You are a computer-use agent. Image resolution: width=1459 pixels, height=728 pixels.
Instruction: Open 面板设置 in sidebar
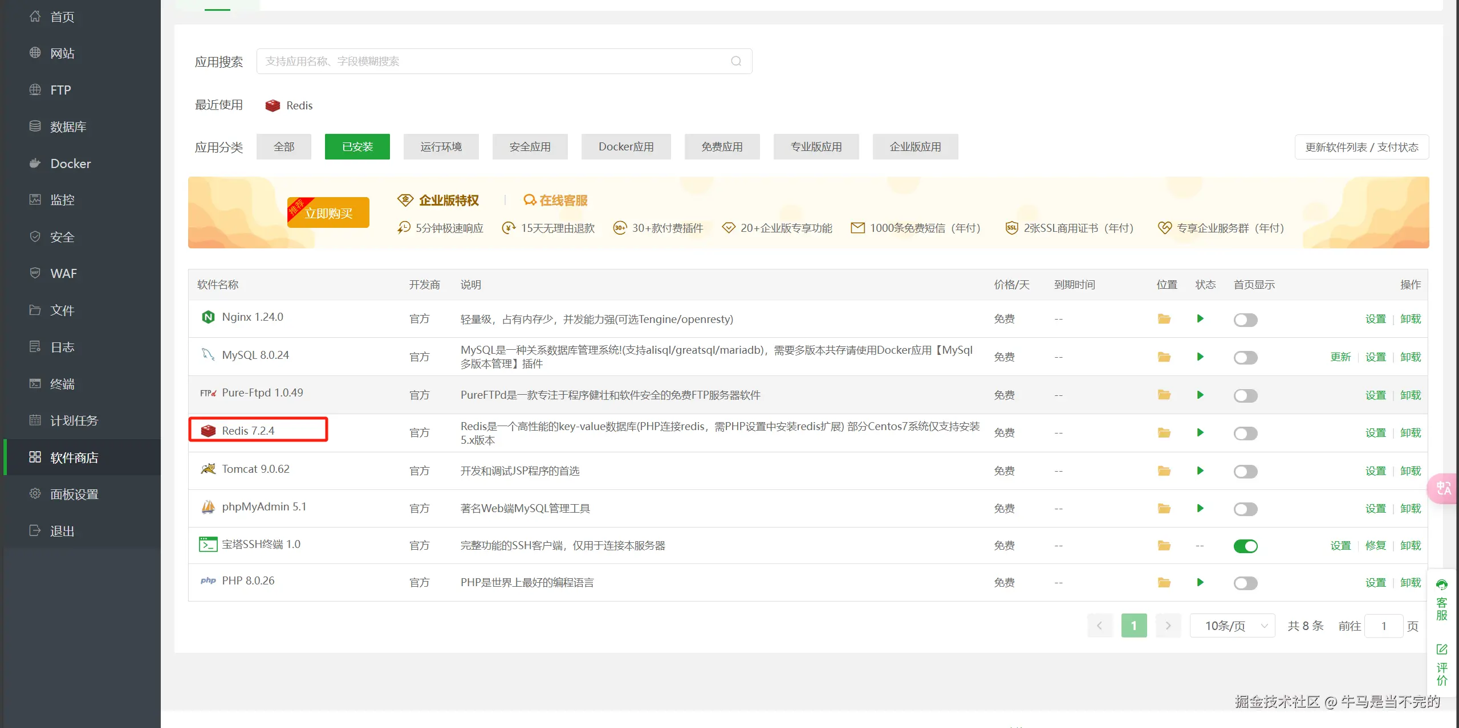point(82,494)
